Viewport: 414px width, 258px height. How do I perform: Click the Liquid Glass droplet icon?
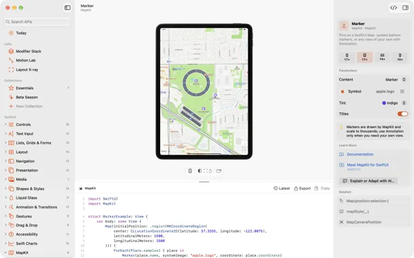(11, 197)
